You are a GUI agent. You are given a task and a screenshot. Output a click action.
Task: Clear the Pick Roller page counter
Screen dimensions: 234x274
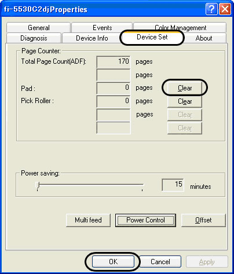(x=185, y=101)
